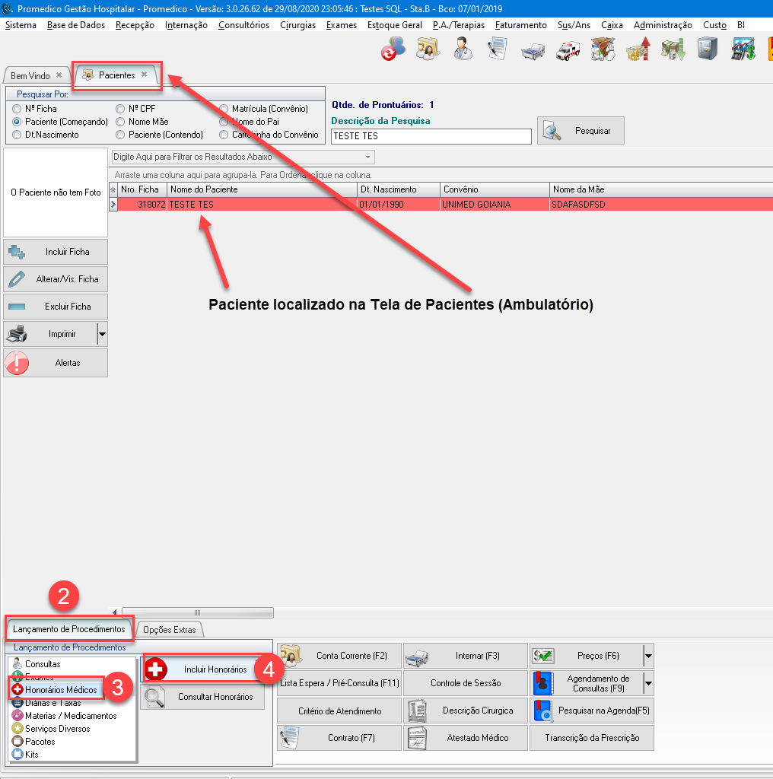
Task: Click the money with red up-arrow icon
Action: click(x=638, y=49)
